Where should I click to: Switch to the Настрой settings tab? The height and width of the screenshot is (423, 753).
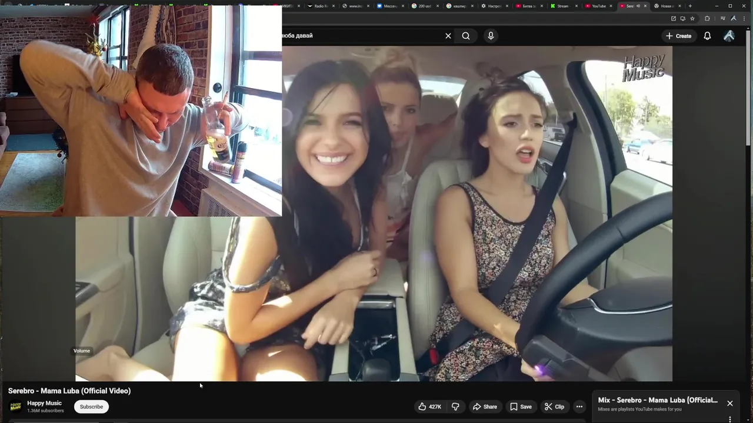click(494, 6)
